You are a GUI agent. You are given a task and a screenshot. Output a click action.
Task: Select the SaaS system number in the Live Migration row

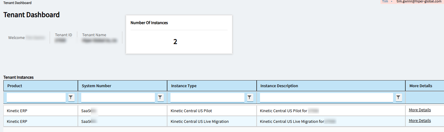click(123, 121)
